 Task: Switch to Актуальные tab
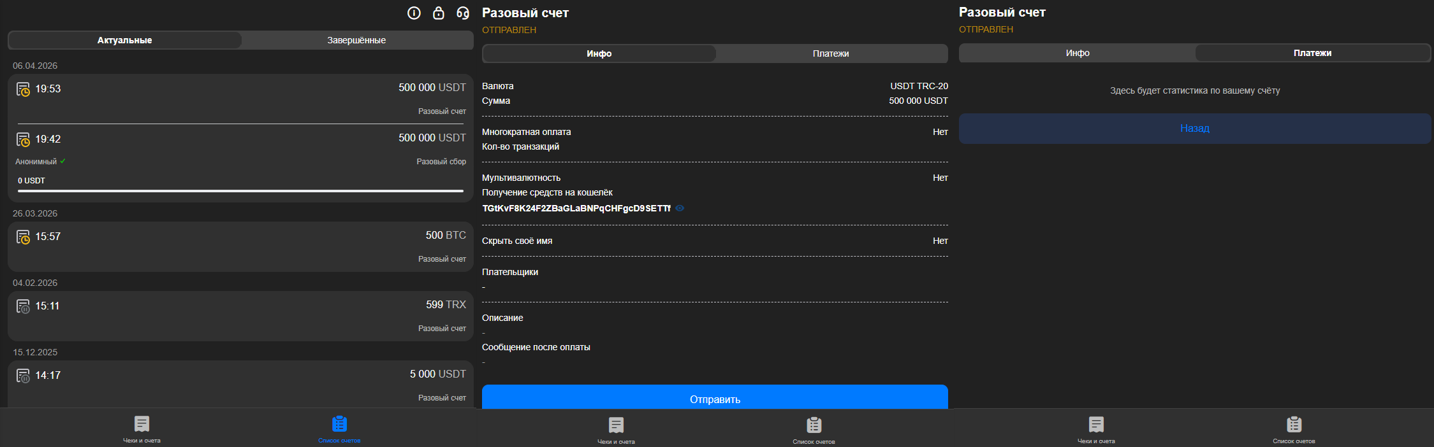[x=125, y=40]
